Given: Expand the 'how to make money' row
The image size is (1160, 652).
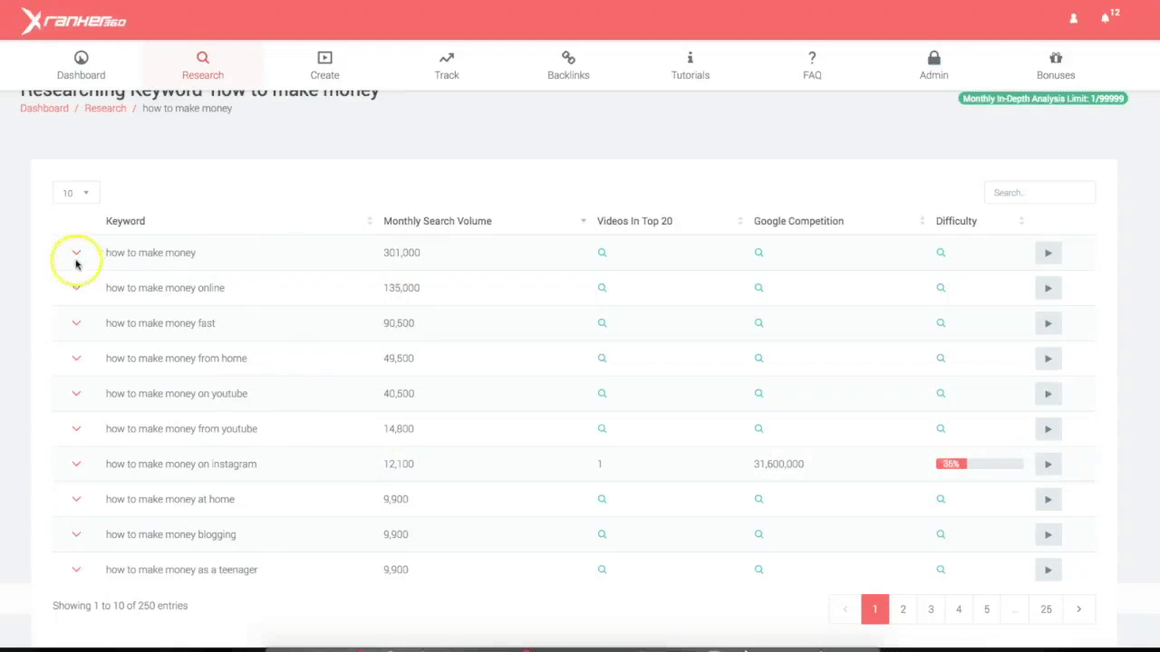Looking at the screenshot, I should [76, 253].
